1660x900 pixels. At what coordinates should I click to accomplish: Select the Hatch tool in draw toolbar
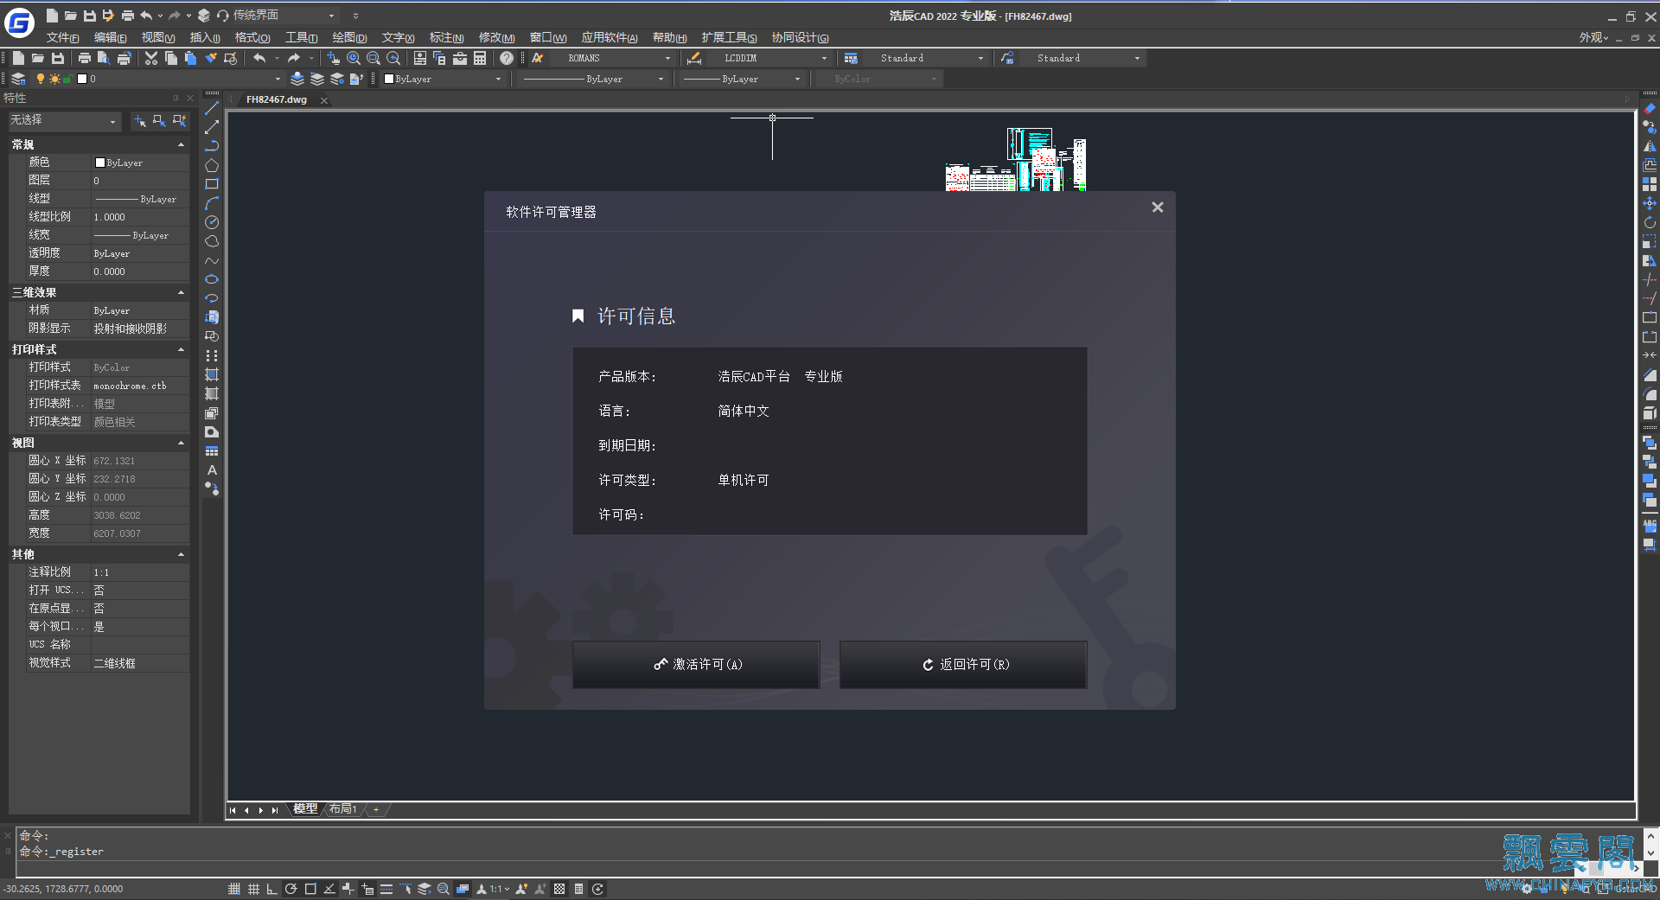point(212,374)
